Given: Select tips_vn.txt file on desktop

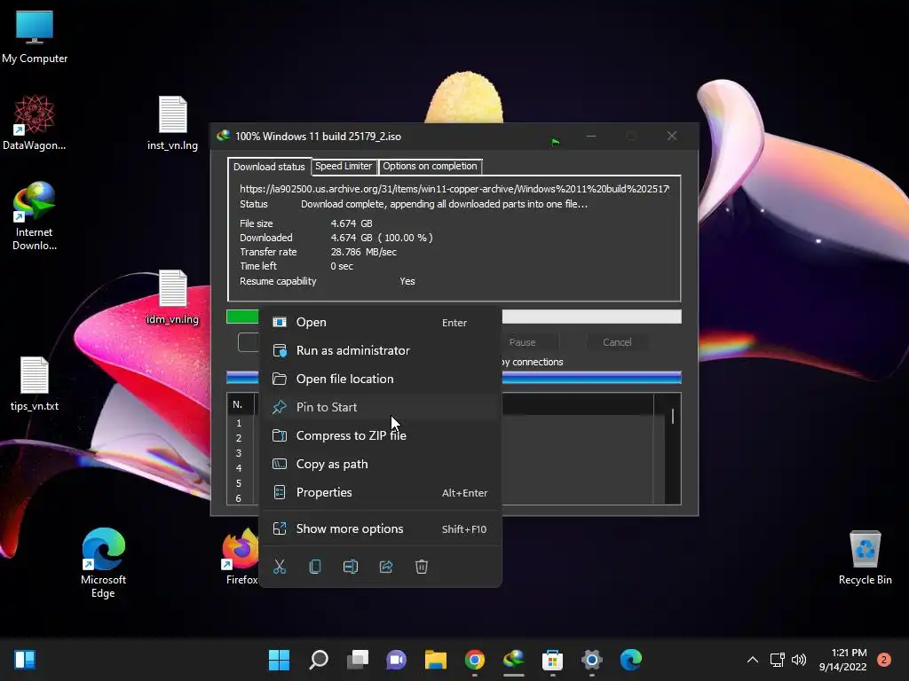Looking at the screenshot, I should [35, 383].
